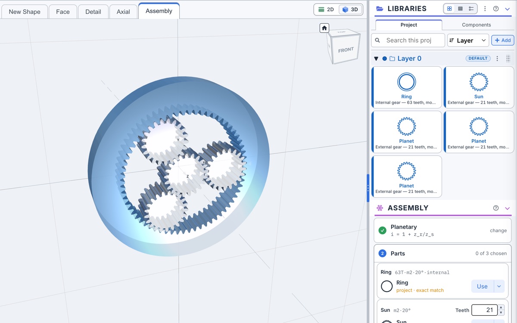
Task: Click the change link for Planetary
Action: tap(498, 230)
